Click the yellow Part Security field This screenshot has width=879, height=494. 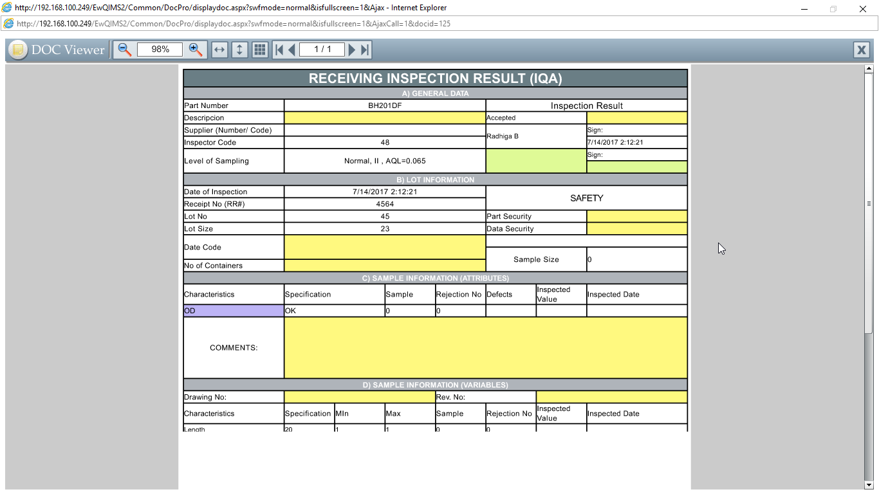click(x=637, y=216)
